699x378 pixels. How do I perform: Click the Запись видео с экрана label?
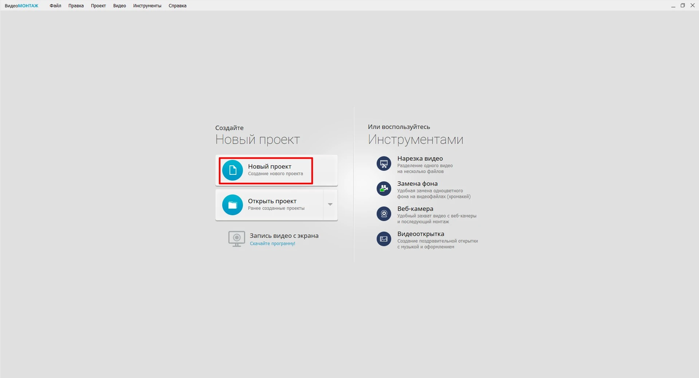tap(284, 236)
